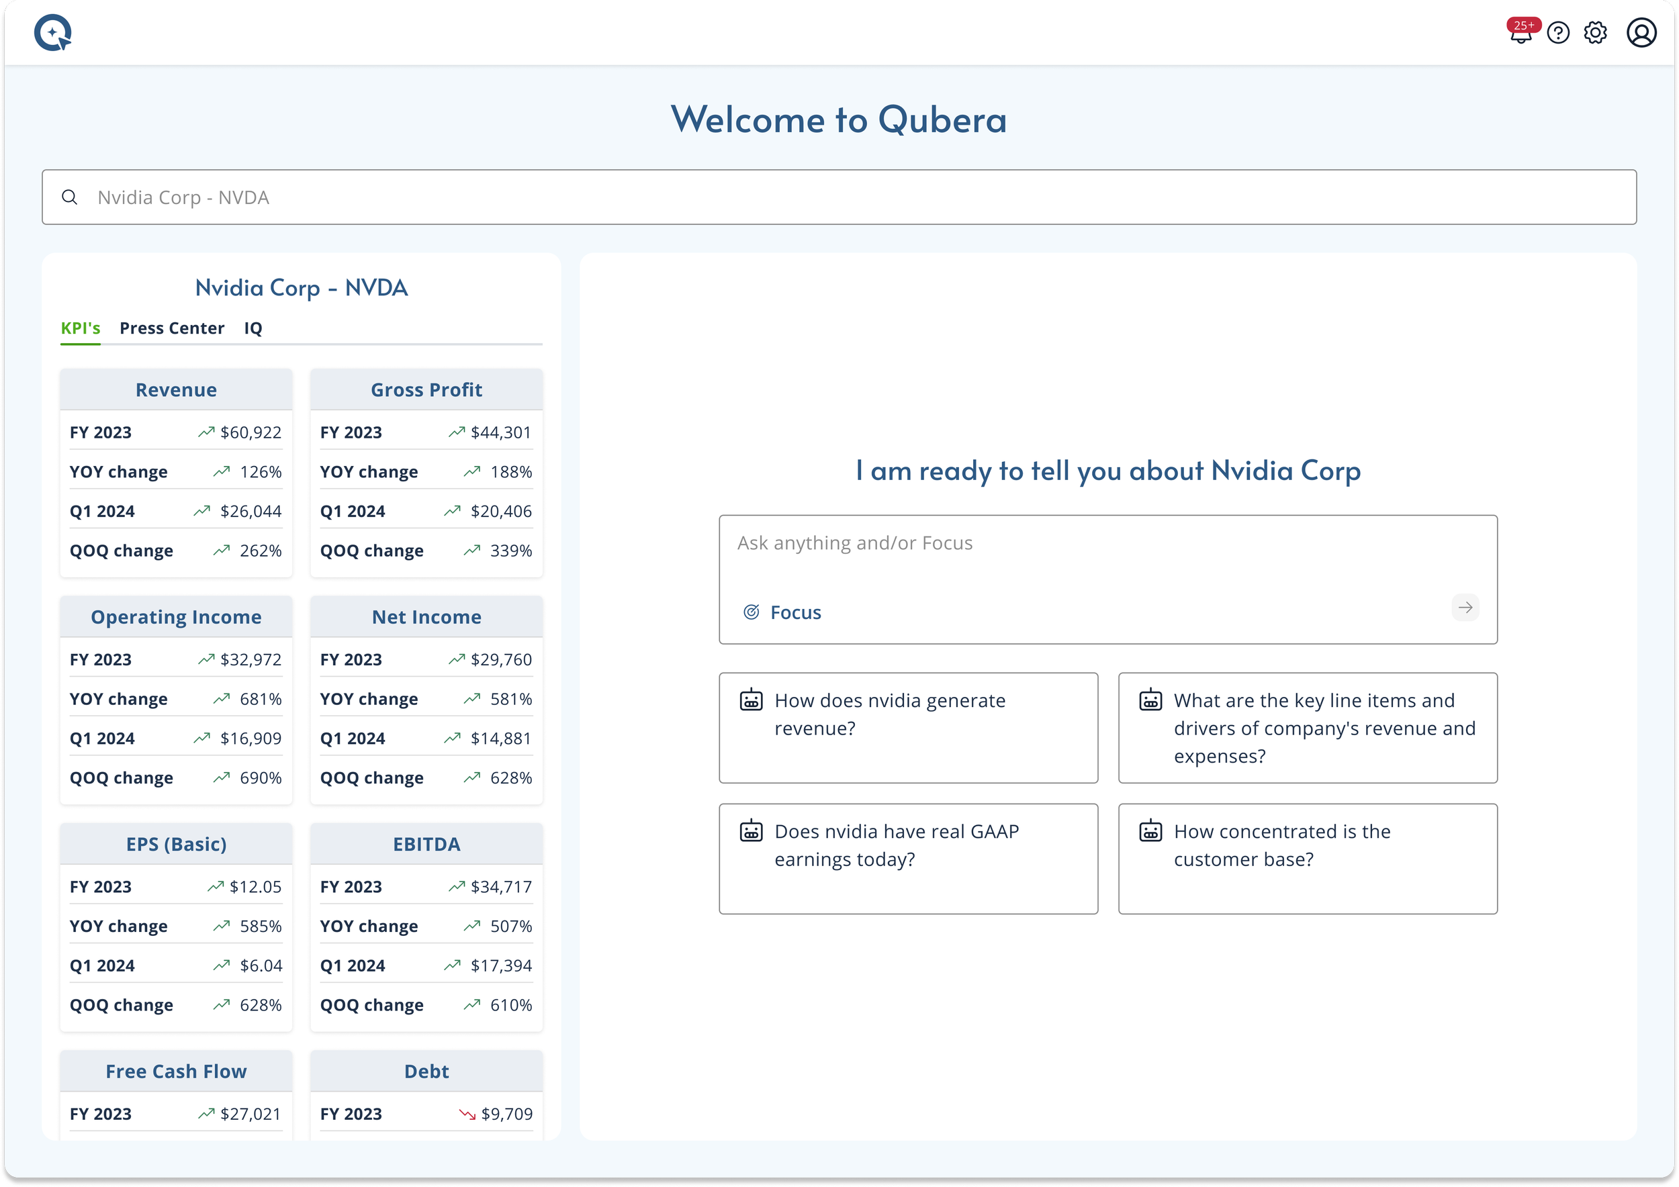1679x1187 pixels.
Task: Open the help question mark icon
Action: tap(1558, 34)
